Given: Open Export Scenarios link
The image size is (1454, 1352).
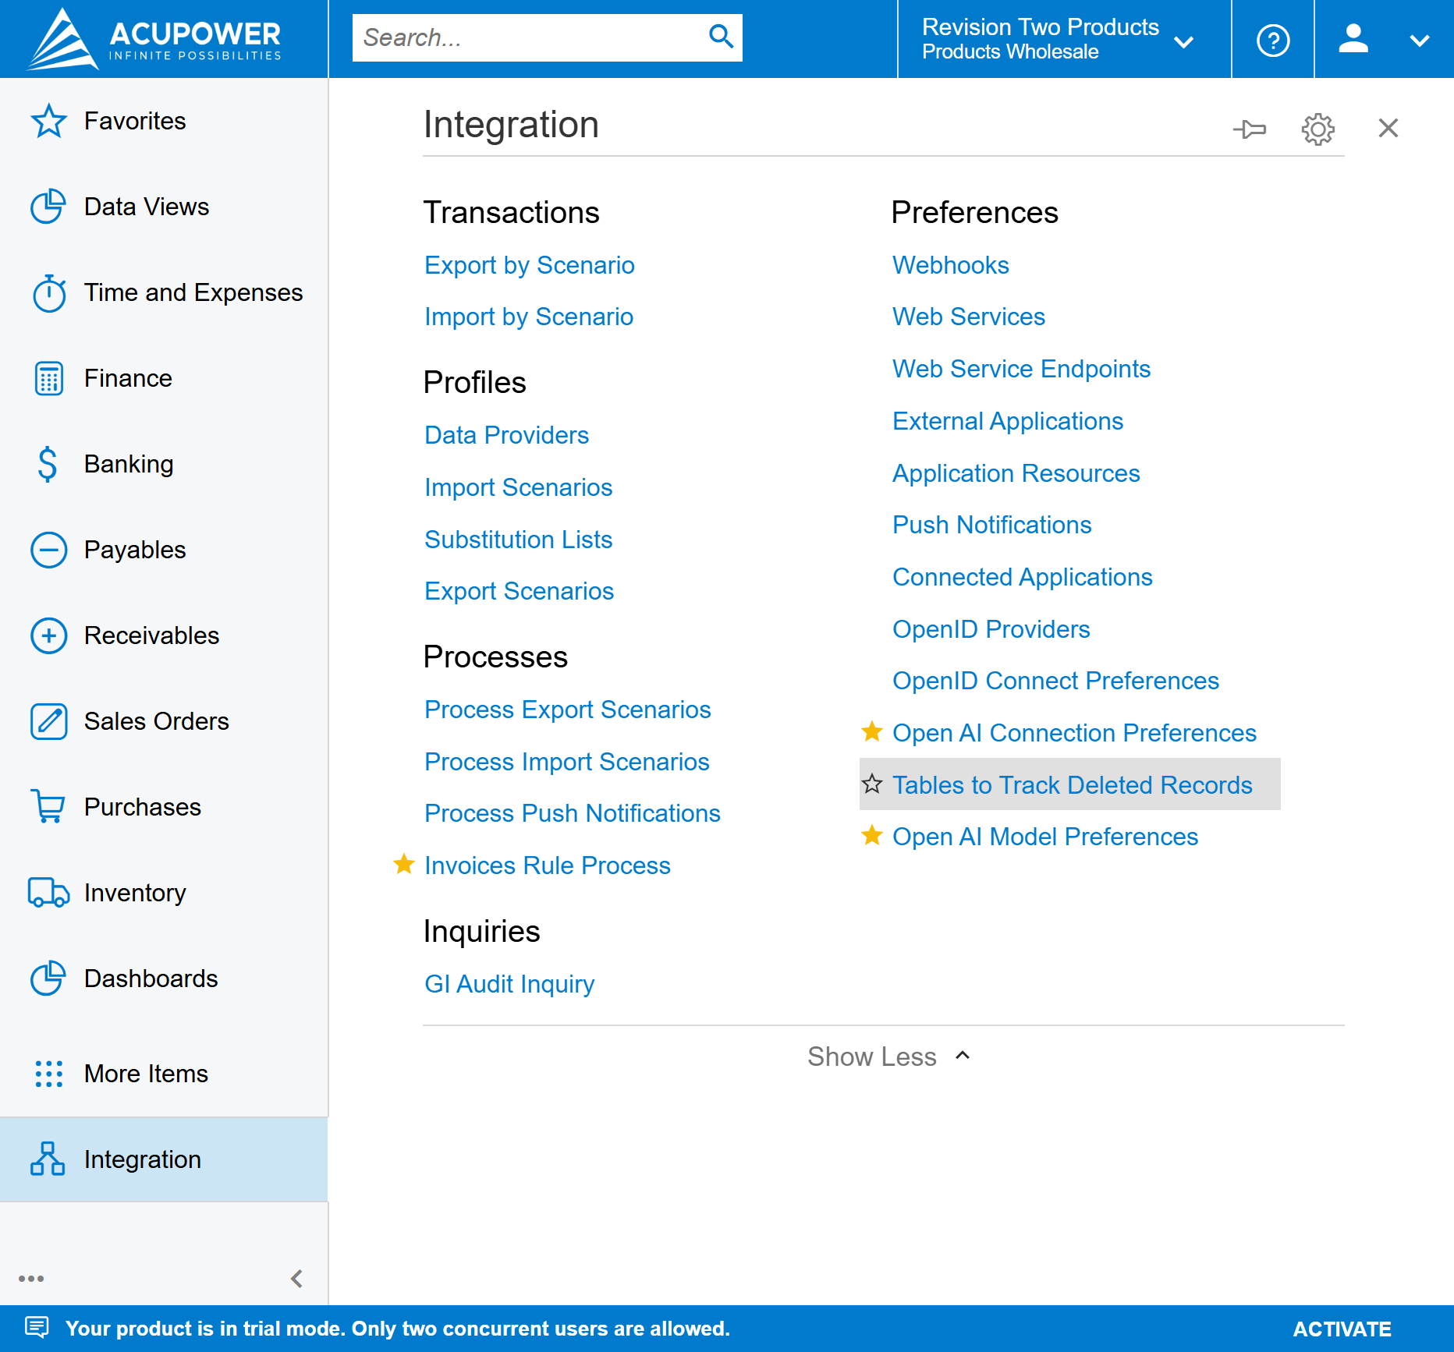Looking at the screenshot, I should click(x=520, y=591).
